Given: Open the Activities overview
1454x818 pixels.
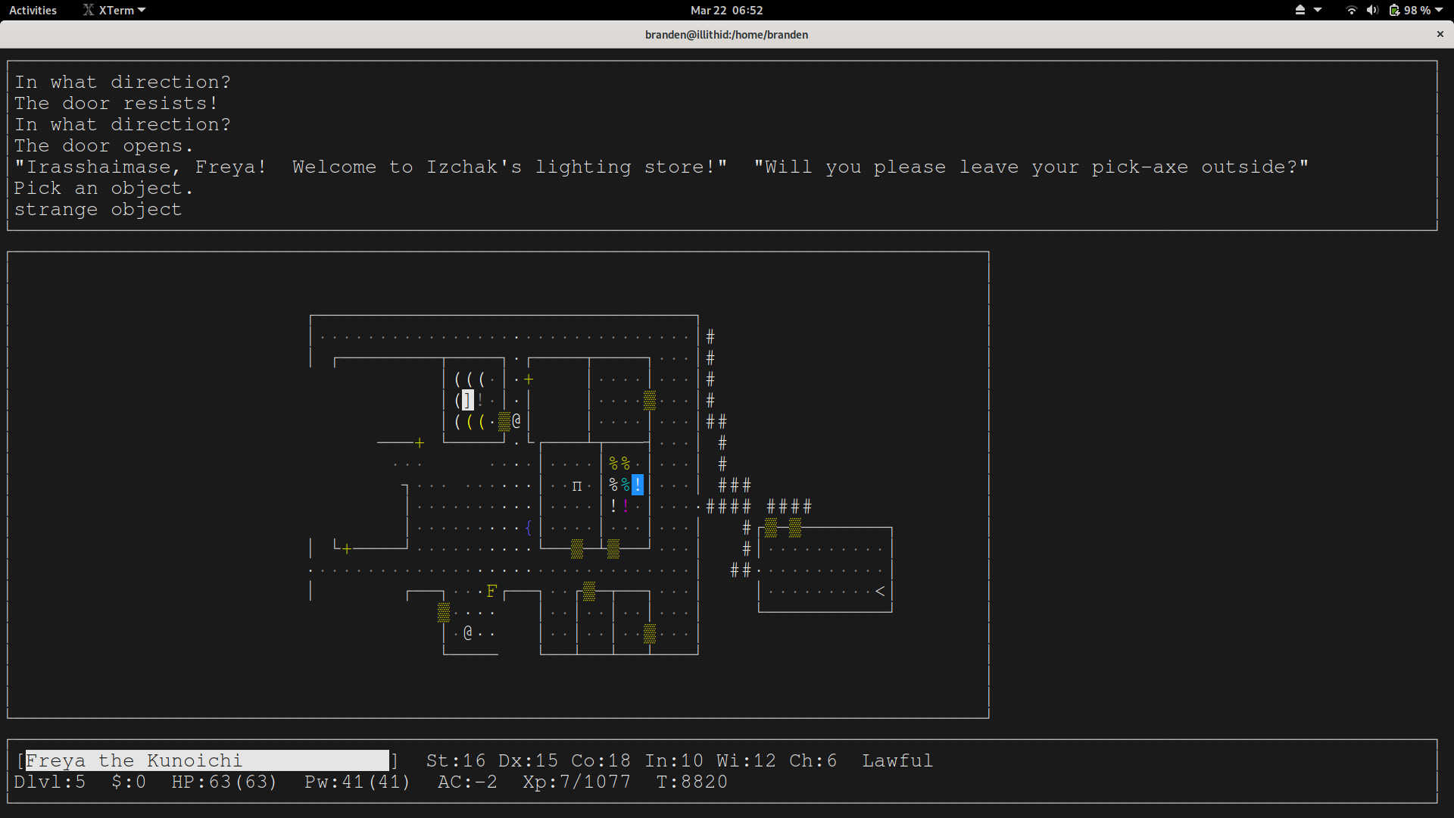Looking at the screenshot, I should click(33, 10).
